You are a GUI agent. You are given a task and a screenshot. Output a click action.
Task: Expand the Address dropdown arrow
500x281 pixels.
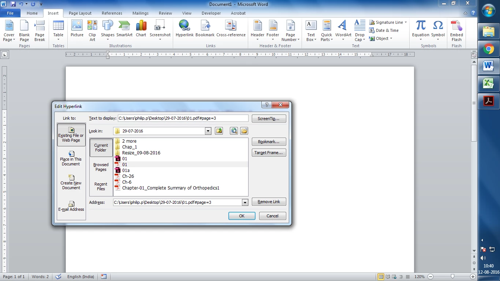pyautogui.click(x=245, y=202)
